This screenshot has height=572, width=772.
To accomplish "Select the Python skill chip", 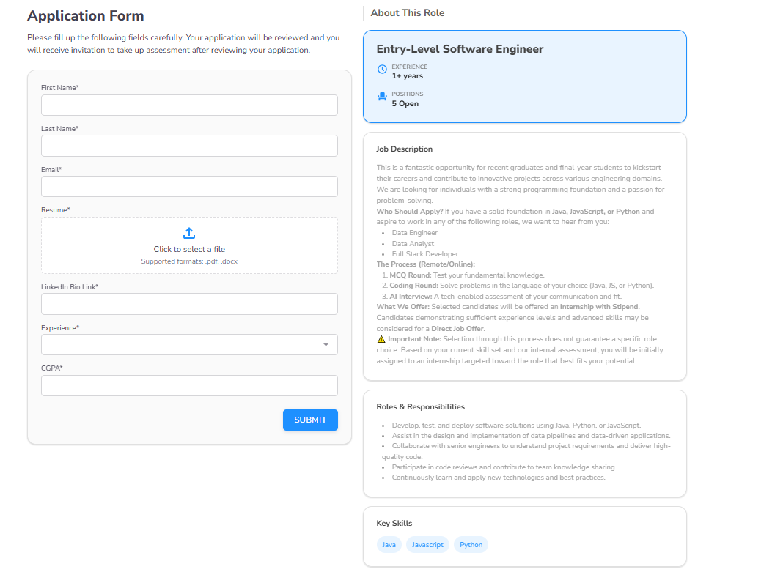I will pos(471,544).
